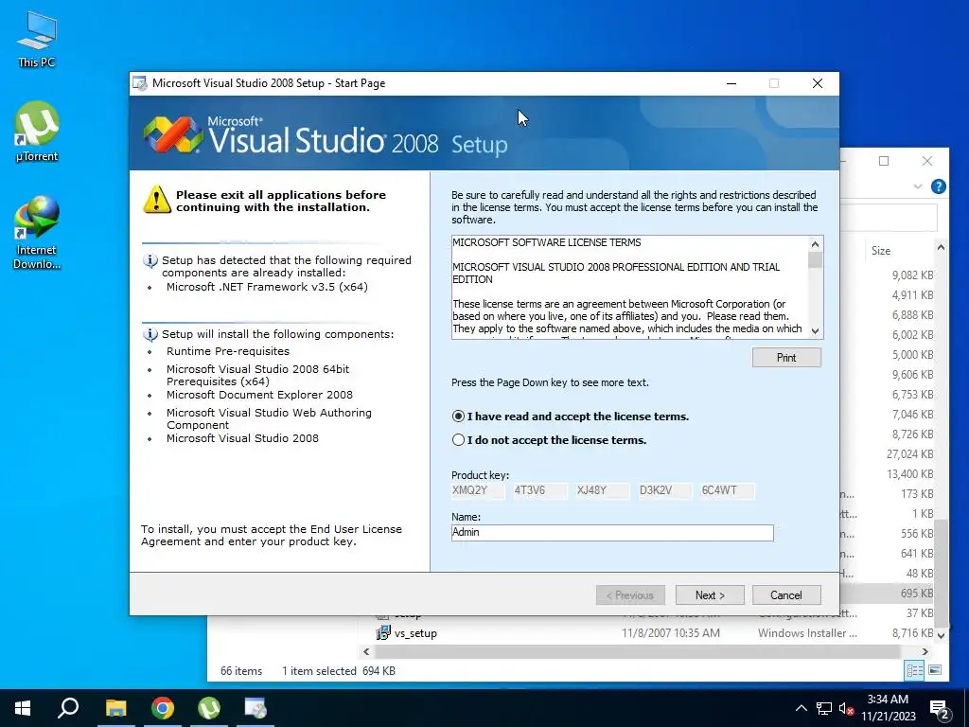Launch Google Chrome from the taskbar
969x727 pixels.
click(163, 708)
